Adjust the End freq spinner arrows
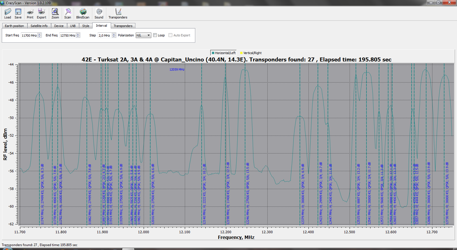The width and height of the screenshot is (457, 250). click(x=78, y=35)
